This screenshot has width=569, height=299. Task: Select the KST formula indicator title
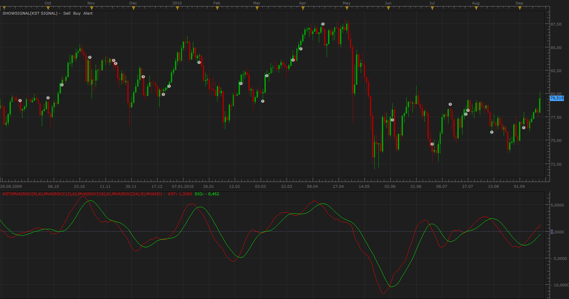tap(82, 194)
